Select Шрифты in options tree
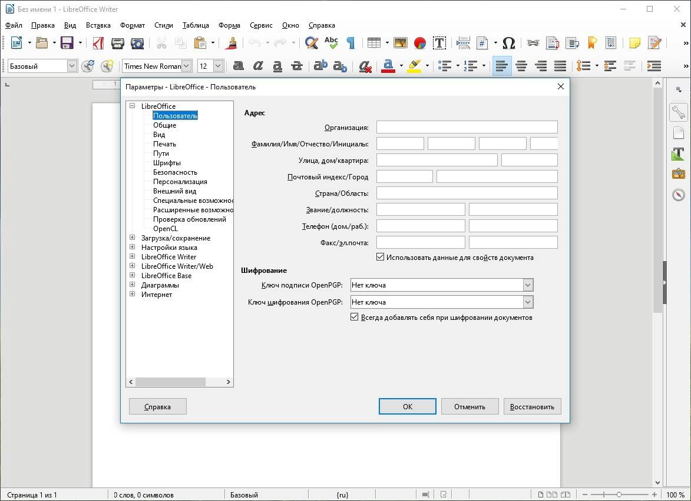This screenshot has height=501, width=691. pos(167,163)
